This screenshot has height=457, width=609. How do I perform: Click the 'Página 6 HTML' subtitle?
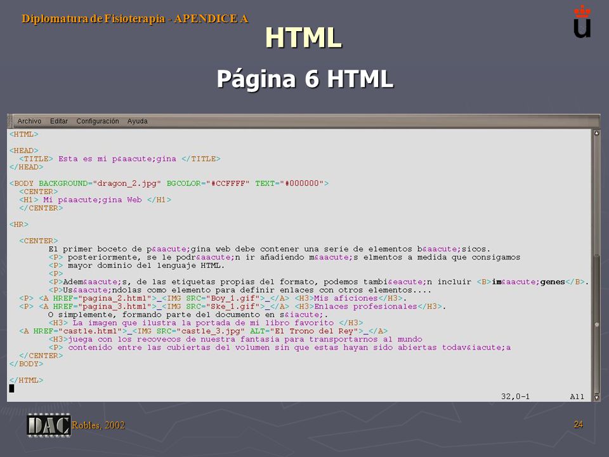click(305, 79)
